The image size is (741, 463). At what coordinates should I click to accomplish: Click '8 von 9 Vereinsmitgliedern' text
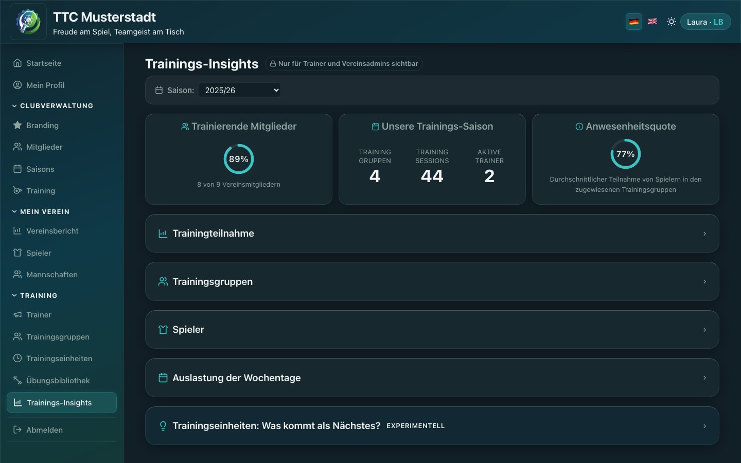click(x=239, y=185)
